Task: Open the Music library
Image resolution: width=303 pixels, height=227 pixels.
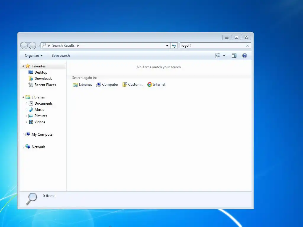Action: [39, 110]
